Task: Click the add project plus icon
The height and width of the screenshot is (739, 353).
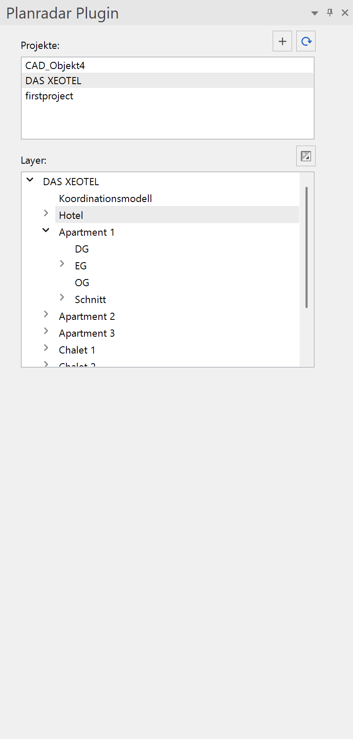Action: click(x=282, y=41)
